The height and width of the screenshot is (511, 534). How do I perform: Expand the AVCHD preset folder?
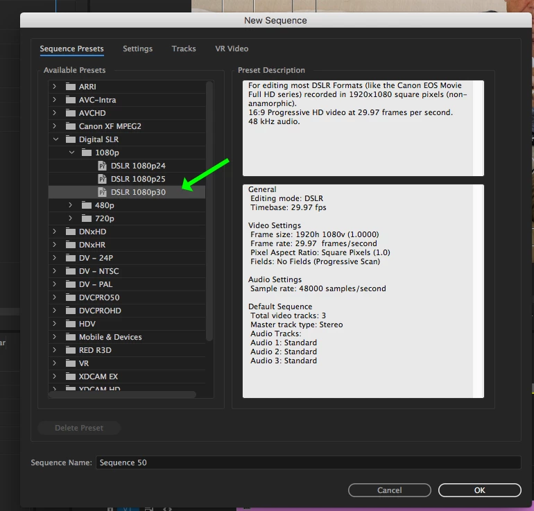pyautogui.click(x=55, y=113)
